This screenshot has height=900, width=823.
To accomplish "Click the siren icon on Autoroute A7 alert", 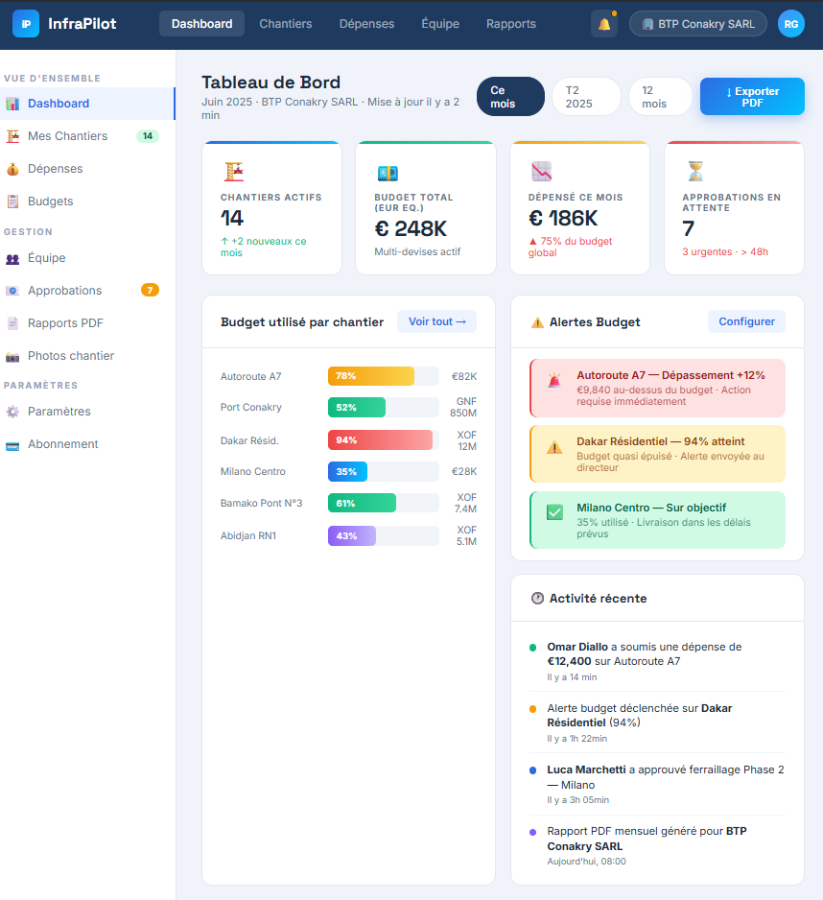I will 554,380.
